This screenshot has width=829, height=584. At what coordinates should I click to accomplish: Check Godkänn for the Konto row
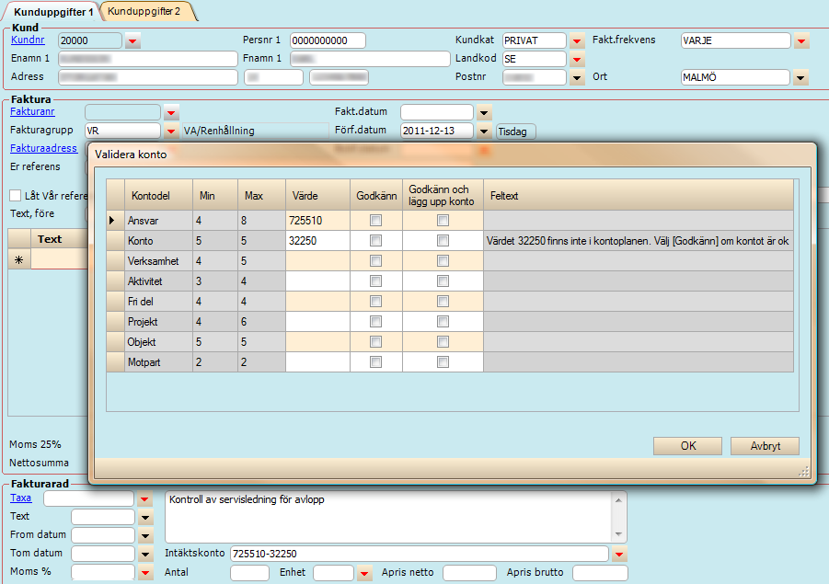375,241
